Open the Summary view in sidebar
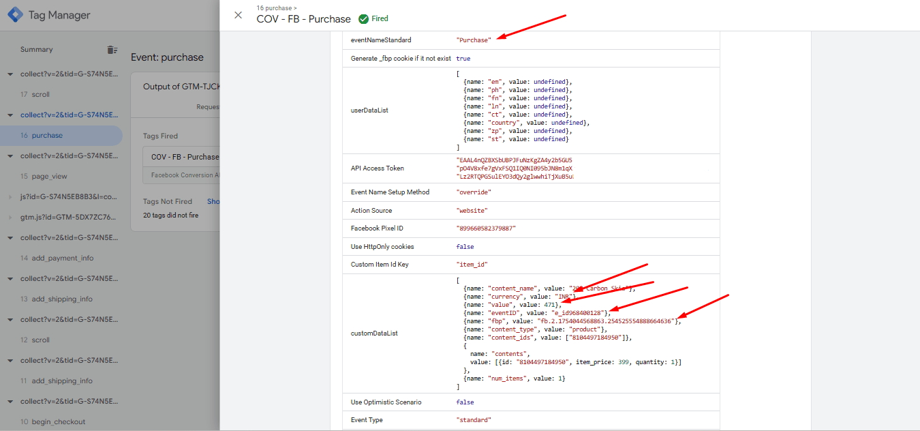920x431 pixels. (x=36, y=49)
